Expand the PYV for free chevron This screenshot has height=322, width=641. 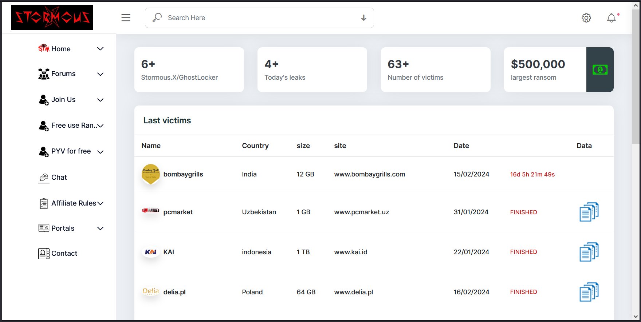(x=101, y=152)
